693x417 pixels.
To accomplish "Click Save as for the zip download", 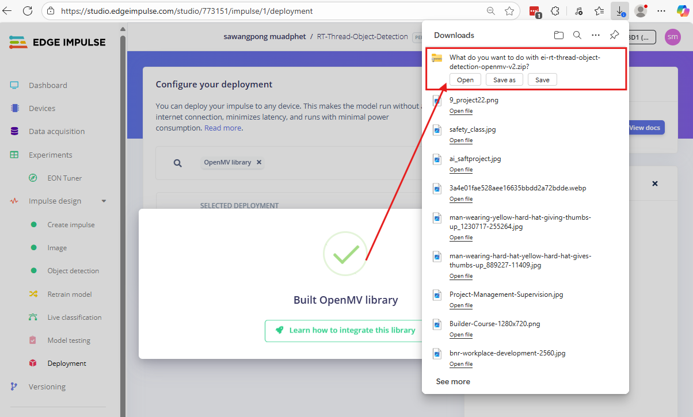I will (504, 80).
